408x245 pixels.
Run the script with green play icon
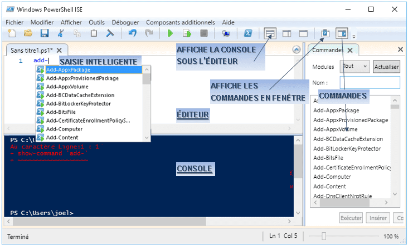point(170,33)
